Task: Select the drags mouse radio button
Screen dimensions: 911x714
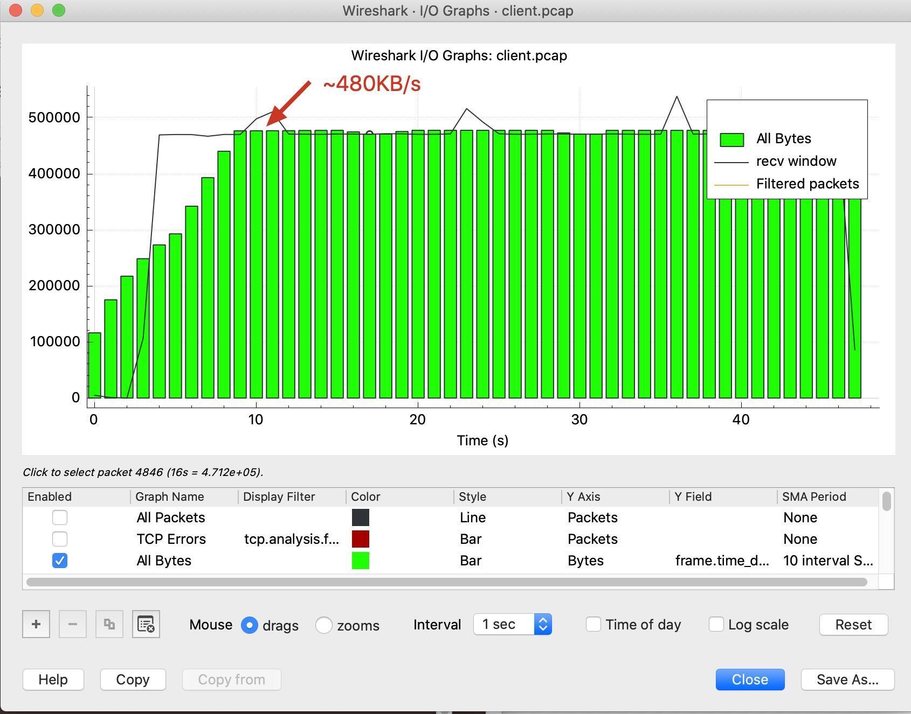Action: pos(250,625)
